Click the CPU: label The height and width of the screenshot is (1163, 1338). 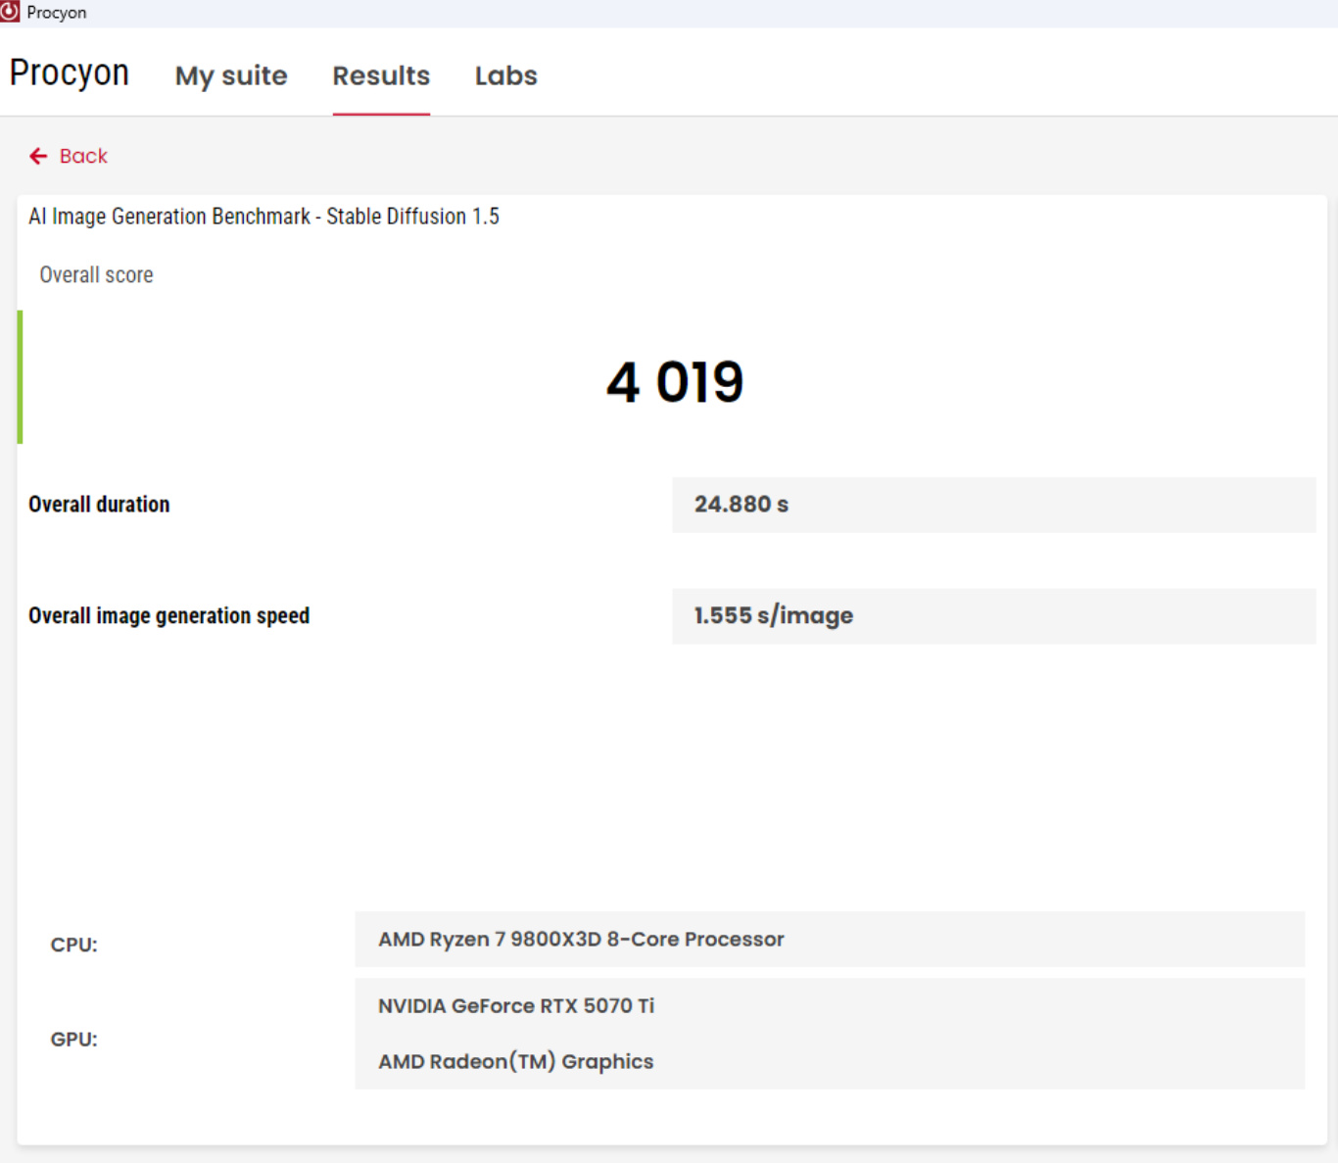tap(74, 945)
